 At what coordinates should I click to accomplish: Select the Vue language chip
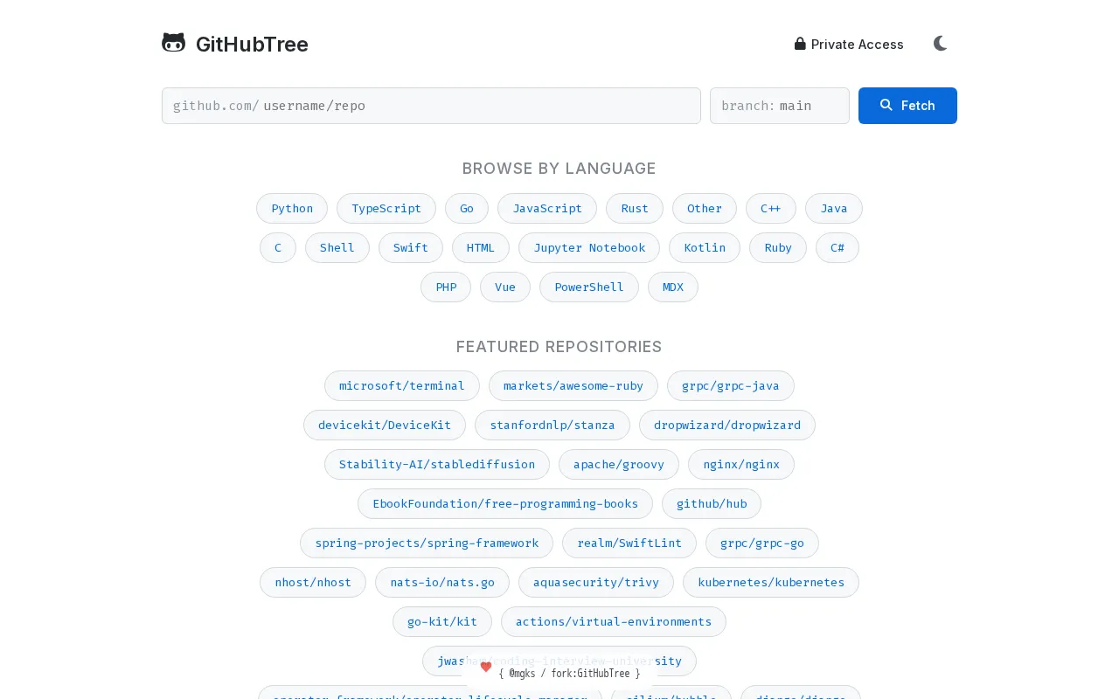click(505, 287)
